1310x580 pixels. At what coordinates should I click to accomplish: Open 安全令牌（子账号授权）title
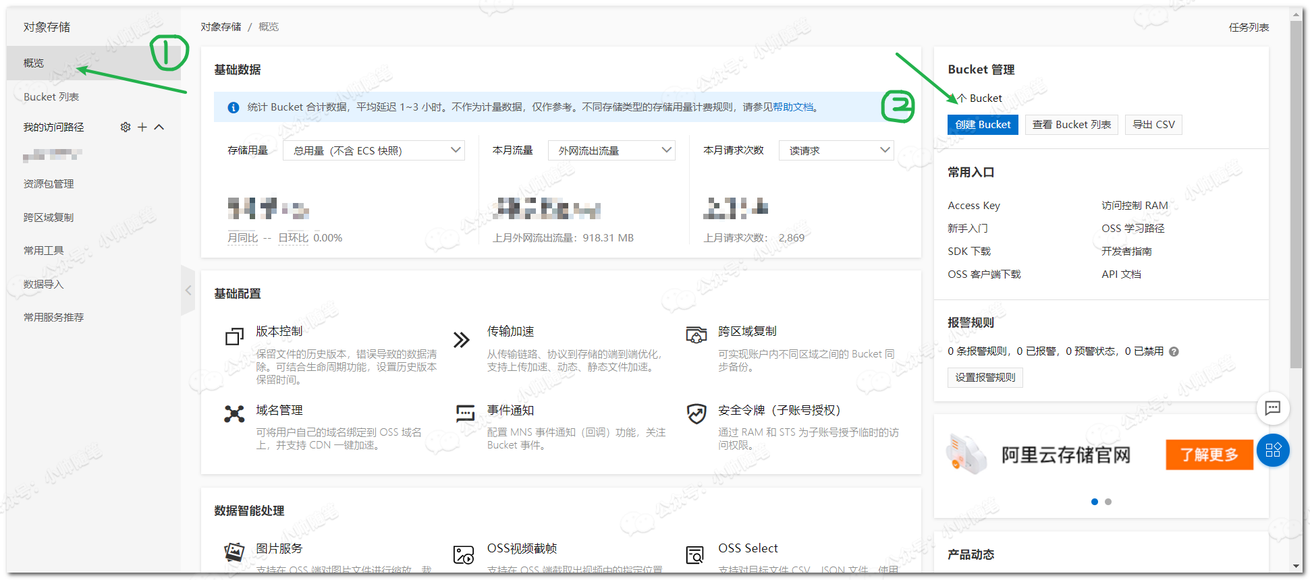tap(779, 410)
